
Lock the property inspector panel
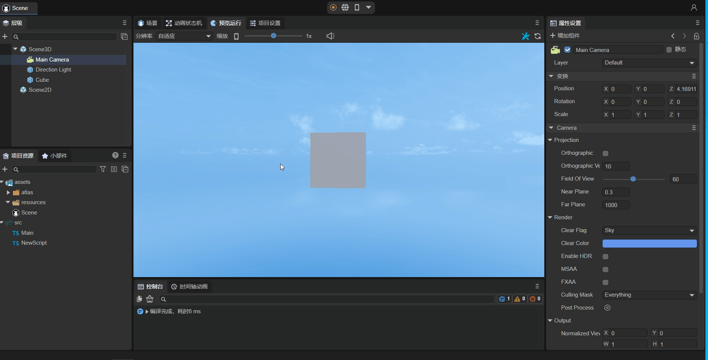point(697,36)
